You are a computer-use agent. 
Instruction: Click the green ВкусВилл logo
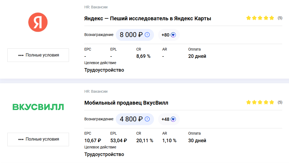(38, 107)
